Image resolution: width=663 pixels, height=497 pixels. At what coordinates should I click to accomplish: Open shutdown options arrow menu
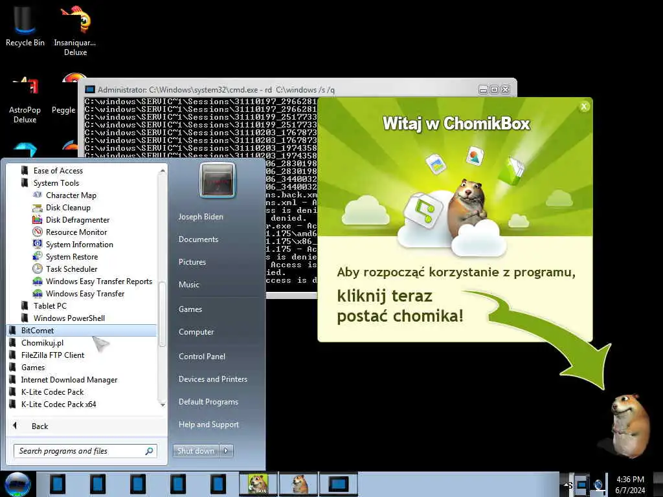(226, 451)
